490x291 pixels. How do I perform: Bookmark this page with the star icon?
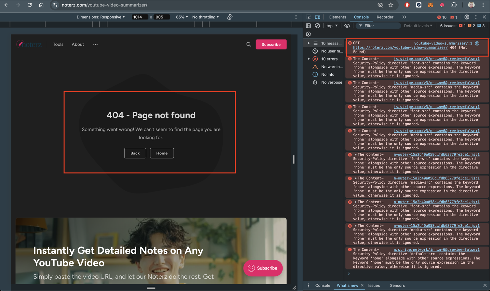coord(391,5)
